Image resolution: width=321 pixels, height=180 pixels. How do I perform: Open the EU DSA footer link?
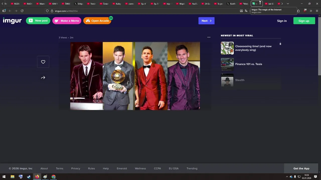coord(174,168)
